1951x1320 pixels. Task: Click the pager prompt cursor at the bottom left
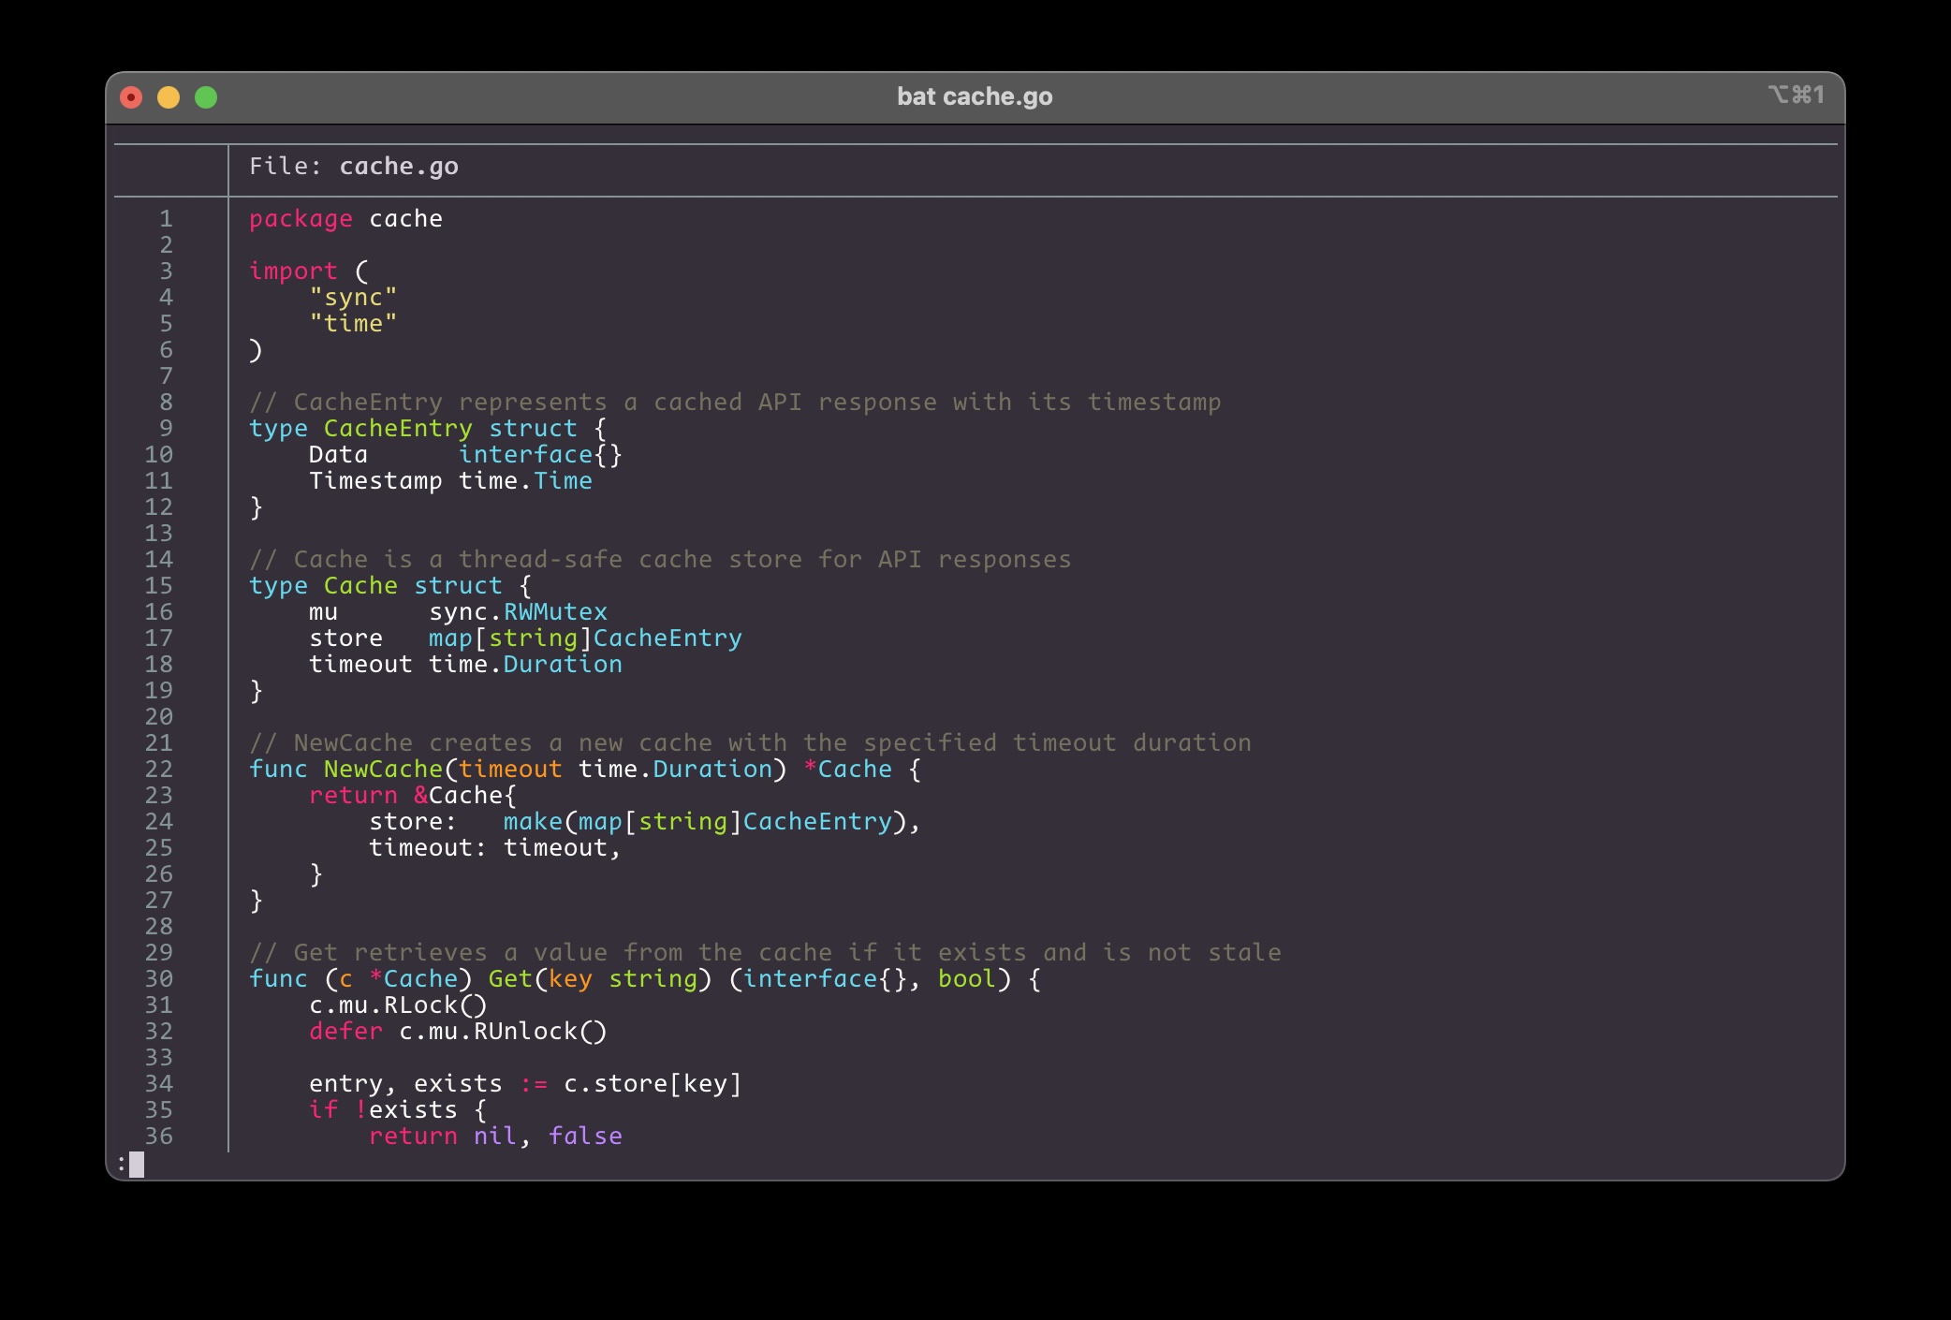pos(137,1165)
